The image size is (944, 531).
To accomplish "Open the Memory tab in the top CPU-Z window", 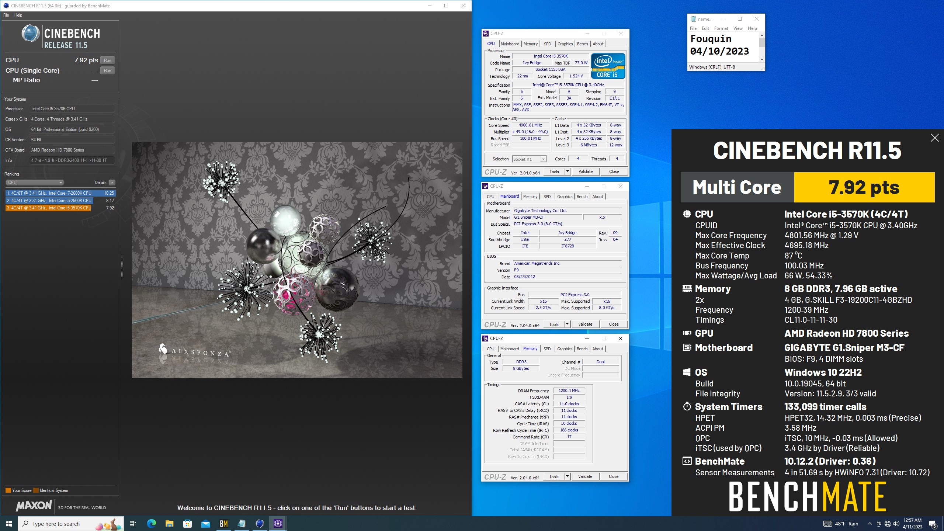I will 531,44.
